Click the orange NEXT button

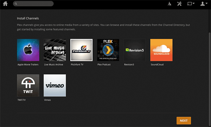pos(184,121)
